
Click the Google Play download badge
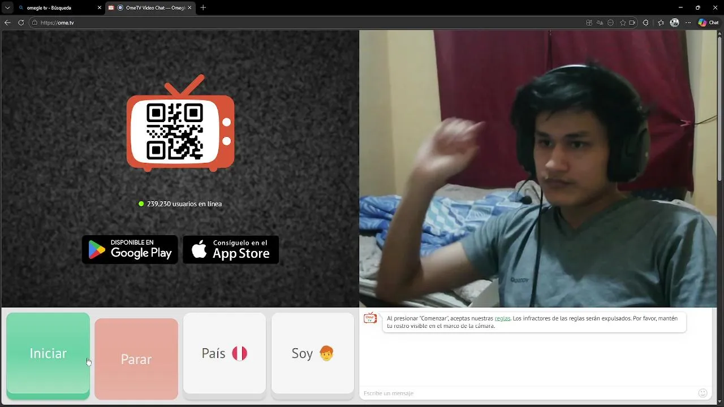tap(130, 250)
